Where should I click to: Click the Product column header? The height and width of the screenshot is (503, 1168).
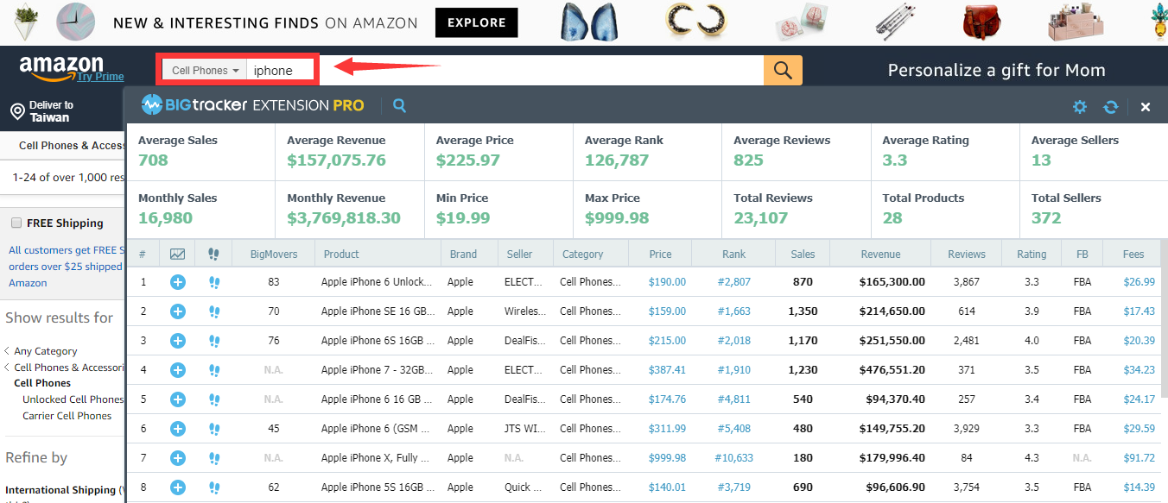(341, 254)
